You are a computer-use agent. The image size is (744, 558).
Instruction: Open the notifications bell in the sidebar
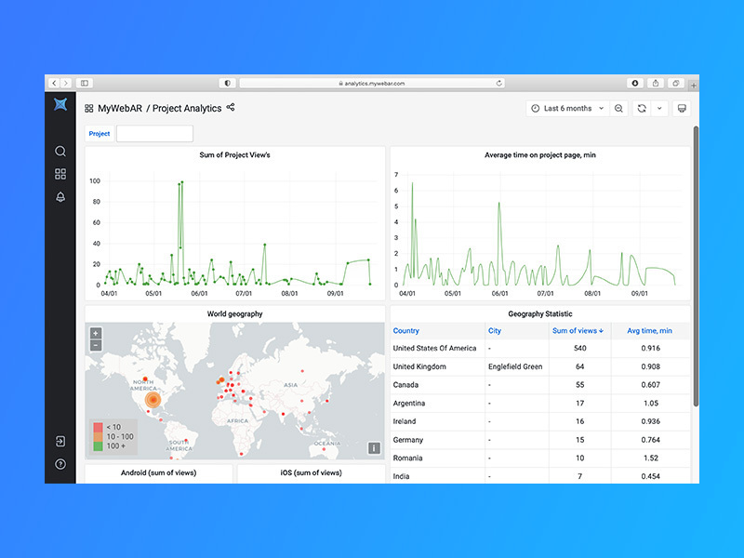coord(60,196)
